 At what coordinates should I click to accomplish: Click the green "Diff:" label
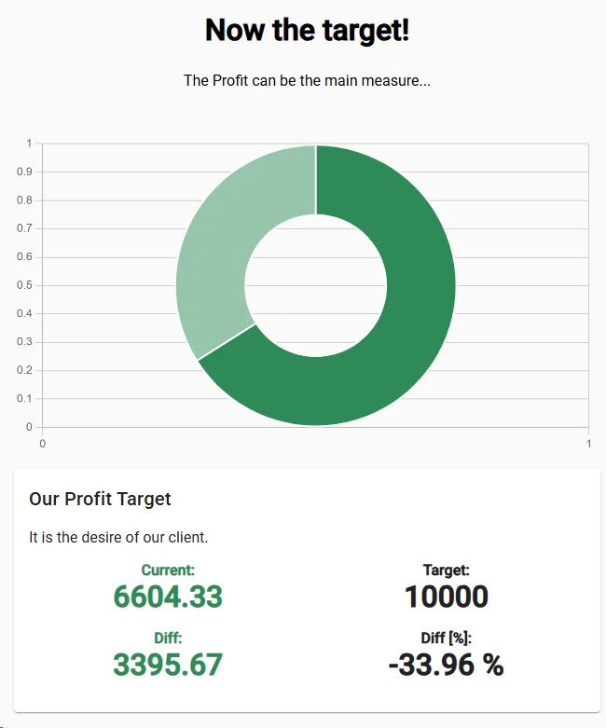[x=168, y=638]
